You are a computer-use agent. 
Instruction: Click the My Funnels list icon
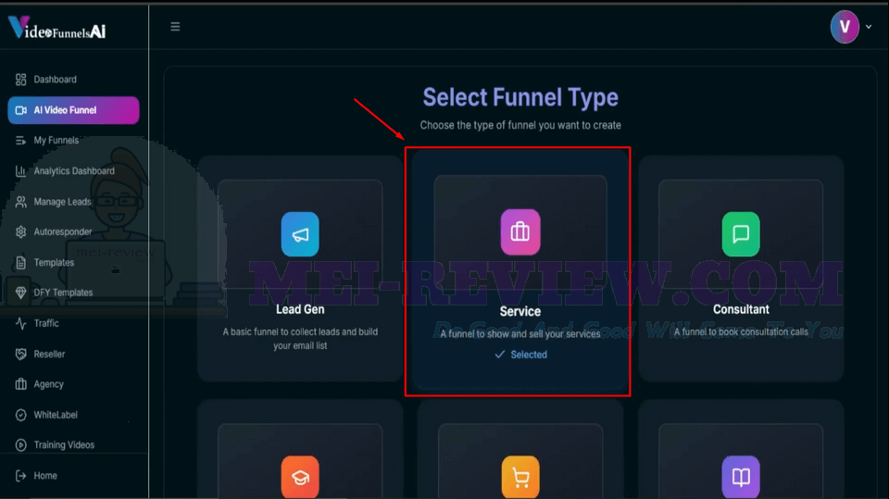tap(21, 141)
